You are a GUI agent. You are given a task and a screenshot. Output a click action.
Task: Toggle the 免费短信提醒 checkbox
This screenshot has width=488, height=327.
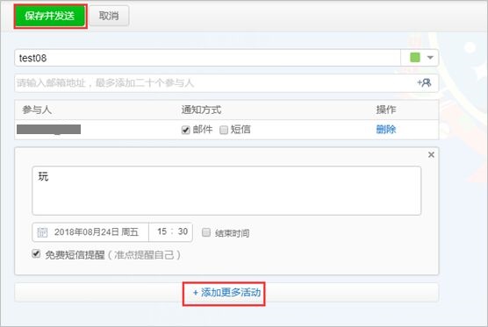(x=36, y=254)
